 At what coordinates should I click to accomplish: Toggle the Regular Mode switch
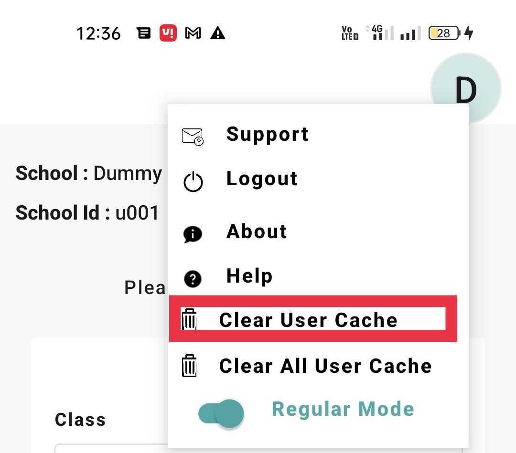(x=221, y=413)
